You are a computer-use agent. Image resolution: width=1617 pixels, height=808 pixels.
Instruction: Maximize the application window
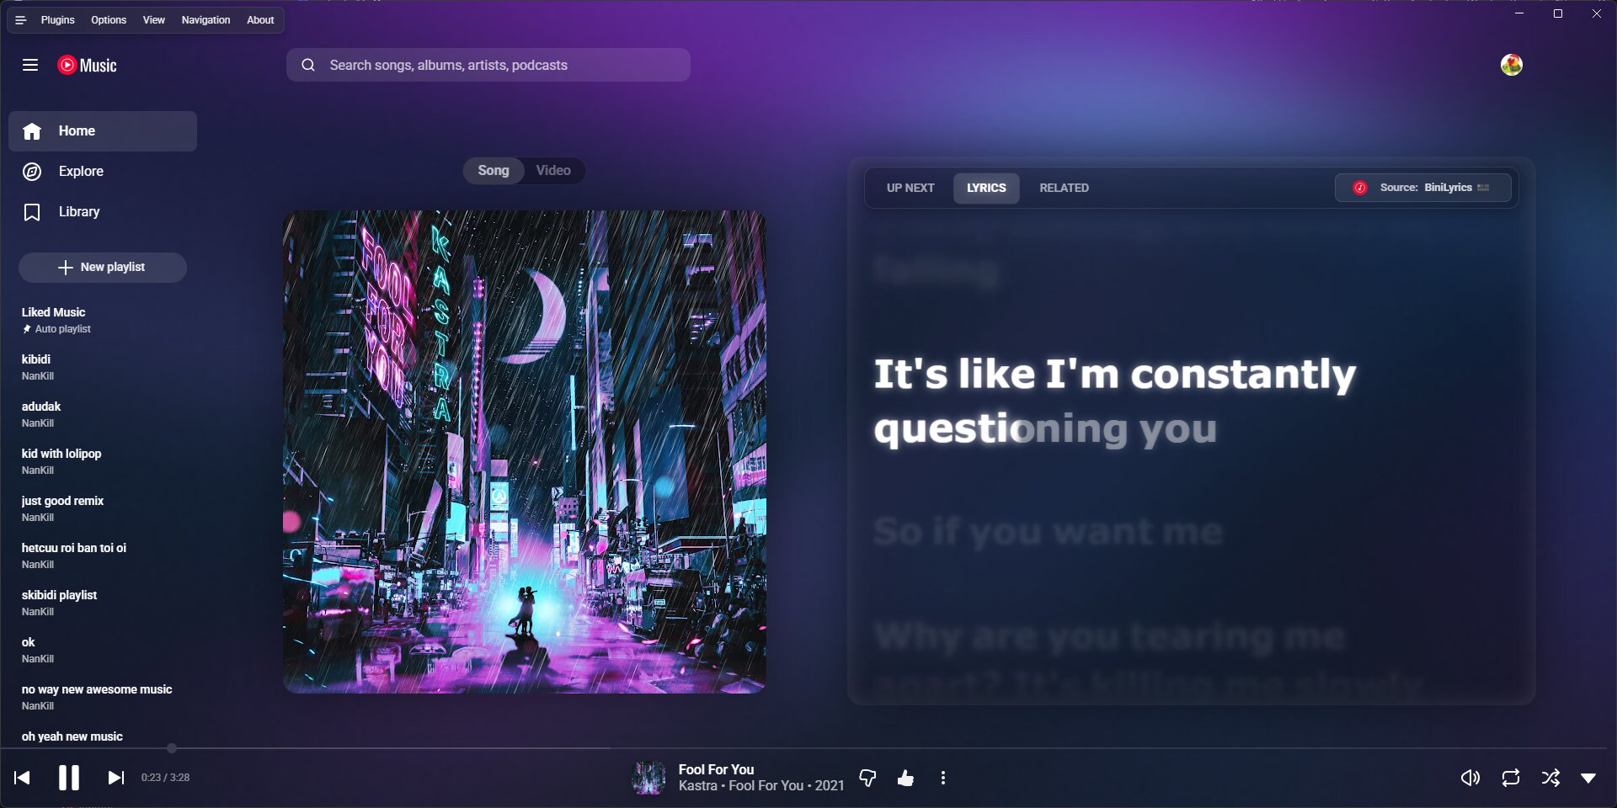1558,13
